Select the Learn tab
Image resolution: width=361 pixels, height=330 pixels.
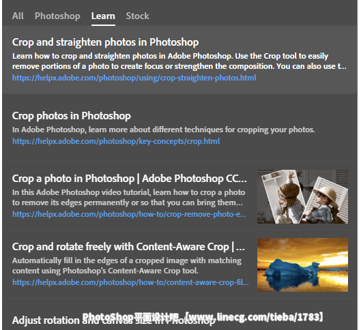point(103,16)
